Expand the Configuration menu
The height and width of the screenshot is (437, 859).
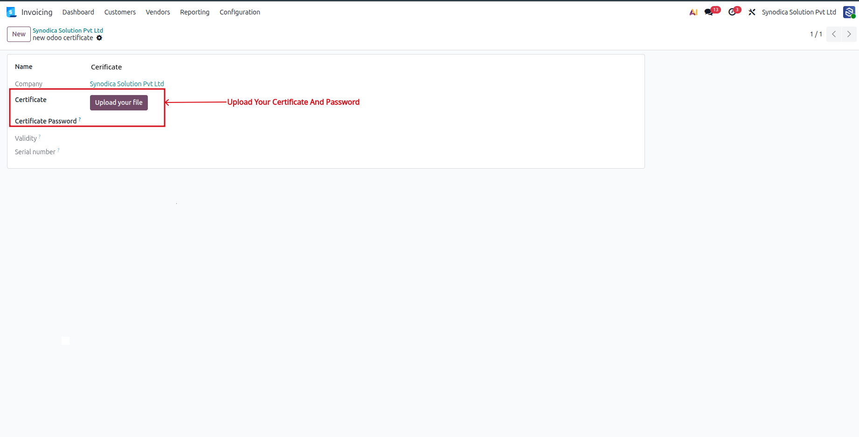tap(240, 12)
